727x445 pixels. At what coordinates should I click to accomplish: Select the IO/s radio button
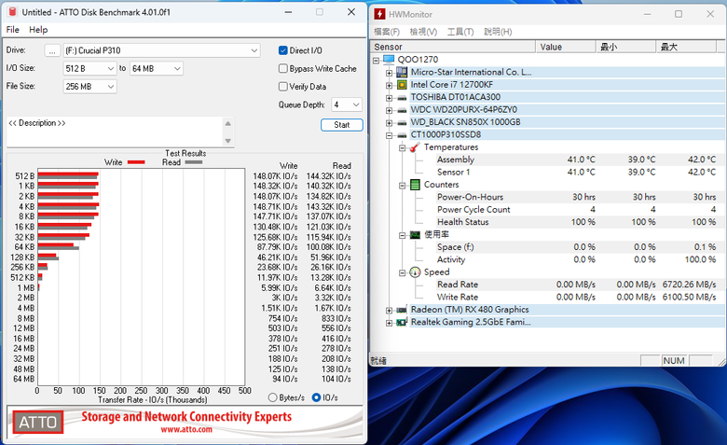coord(316,397)
